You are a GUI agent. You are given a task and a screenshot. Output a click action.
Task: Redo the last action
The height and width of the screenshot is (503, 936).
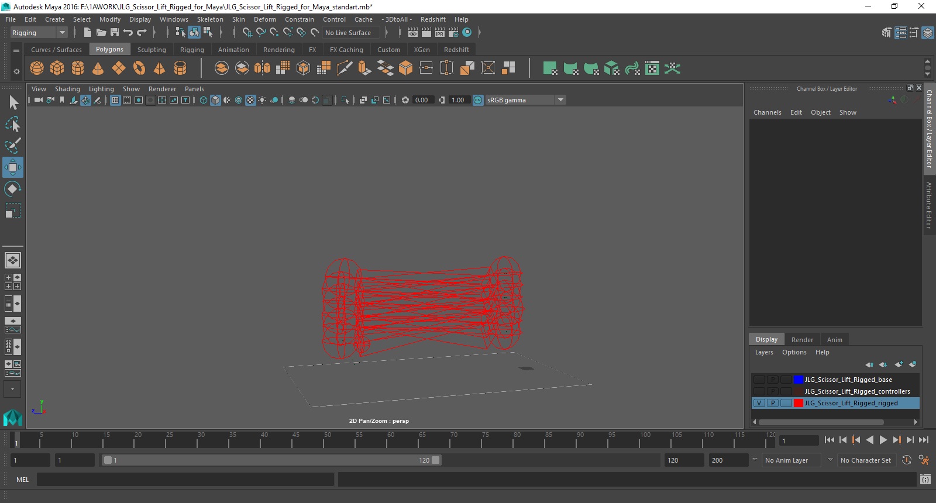click(142, 33)
